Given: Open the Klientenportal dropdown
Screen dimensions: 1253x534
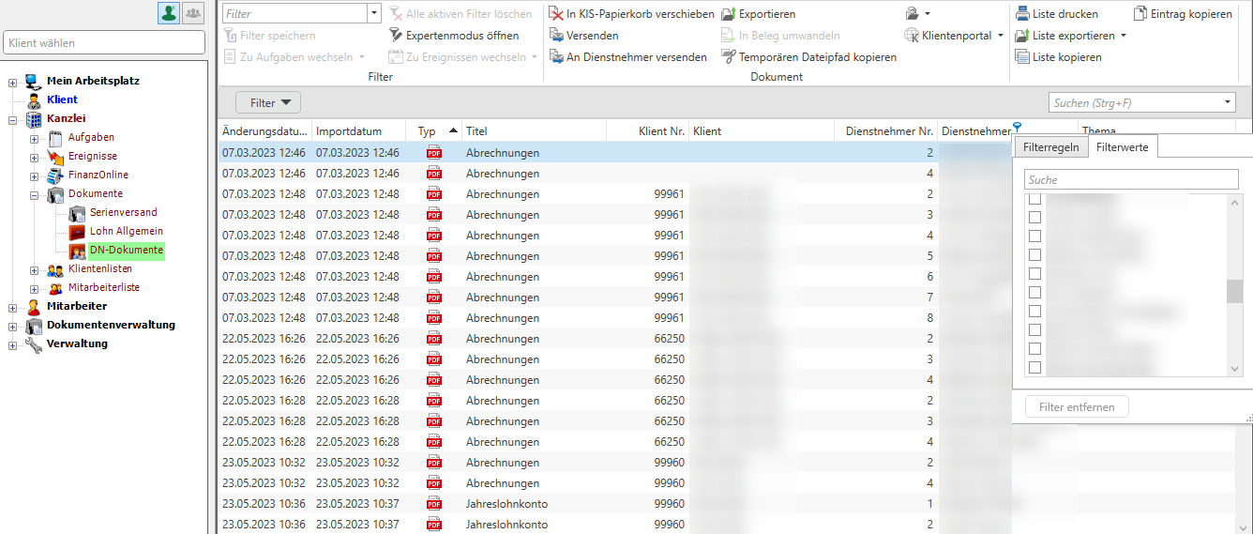Looking at the screenshot, I should [1001, 36].
